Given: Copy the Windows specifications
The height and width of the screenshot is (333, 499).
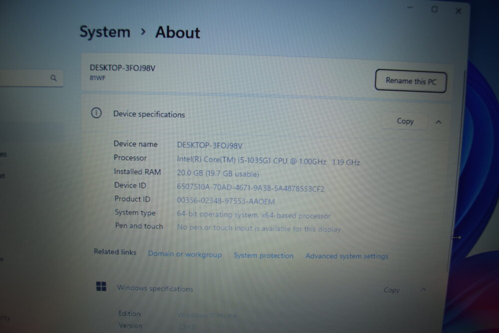Looking at the screenshot, I should [391, 290].
